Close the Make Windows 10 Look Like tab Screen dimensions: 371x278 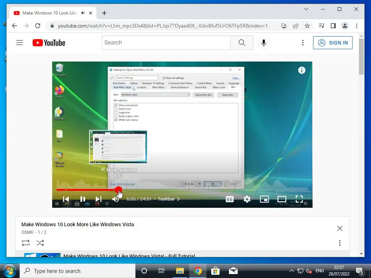(x=90, y=13)
